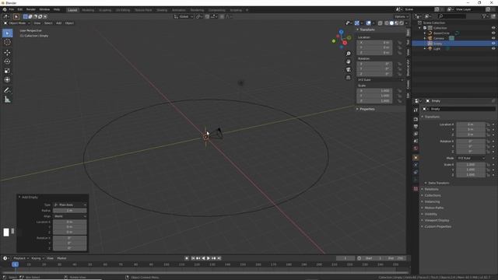498x280 pixels.
Task: Open Tool properties tab (wrench icon)
Action: click(416, 110)
